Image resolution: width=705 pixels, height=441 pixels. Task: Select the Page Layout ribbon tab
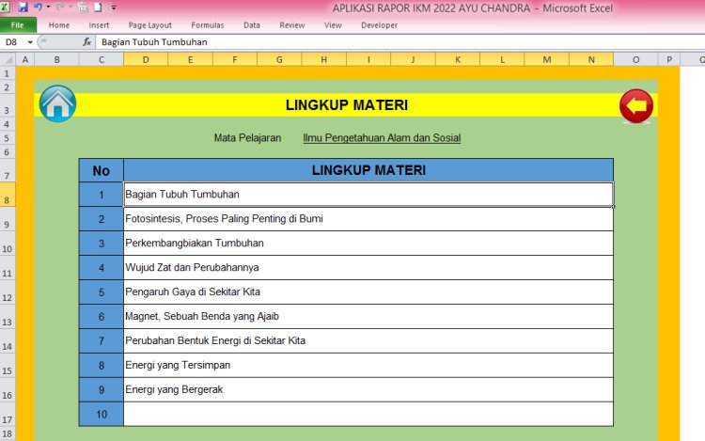(x=149, y=25)
